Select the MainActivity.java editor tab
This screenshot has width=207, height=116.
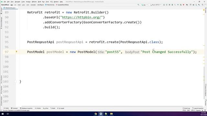pyautogui.click(x=10, y=8)
